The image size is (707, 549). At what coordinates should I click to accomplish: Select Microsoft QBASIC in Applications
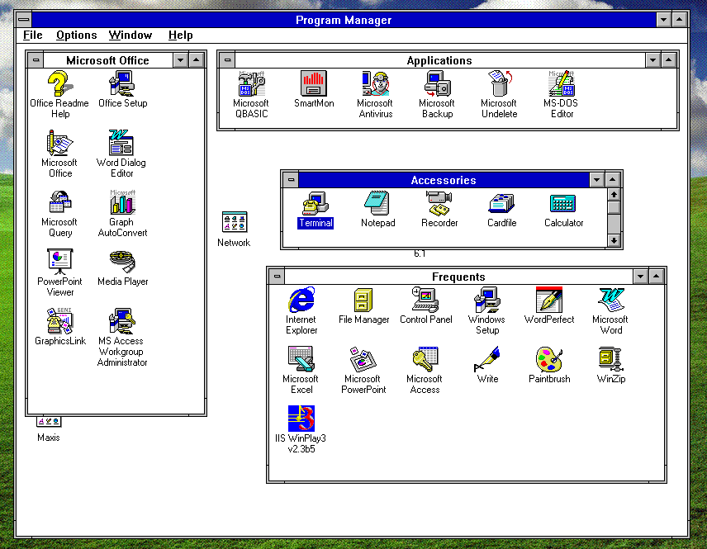(x=251, y=84)
